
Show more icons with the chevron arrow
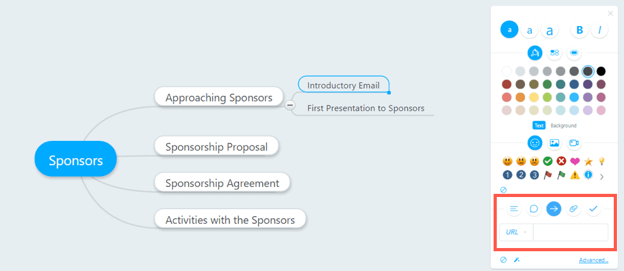(600, 176)
